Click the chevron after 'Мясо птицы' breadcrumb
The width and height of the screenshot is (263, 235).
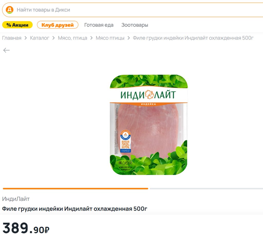click(x=129, y=38)
